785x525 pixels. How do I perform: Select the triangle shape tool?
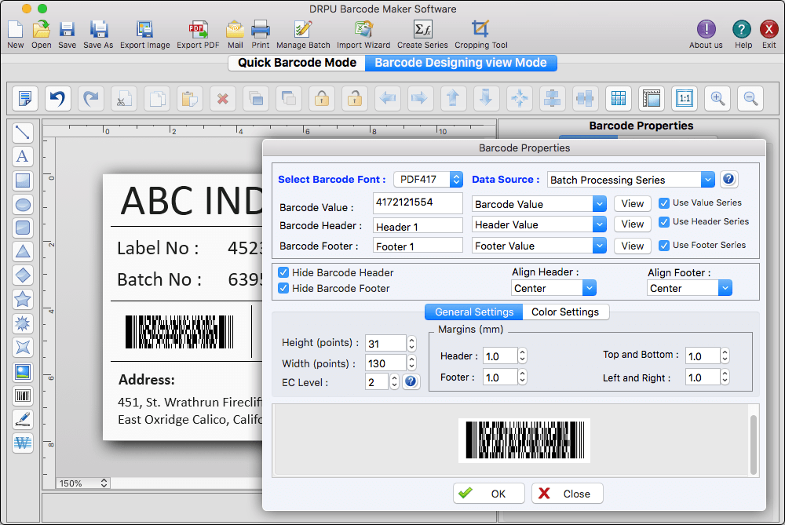(23, 251)
